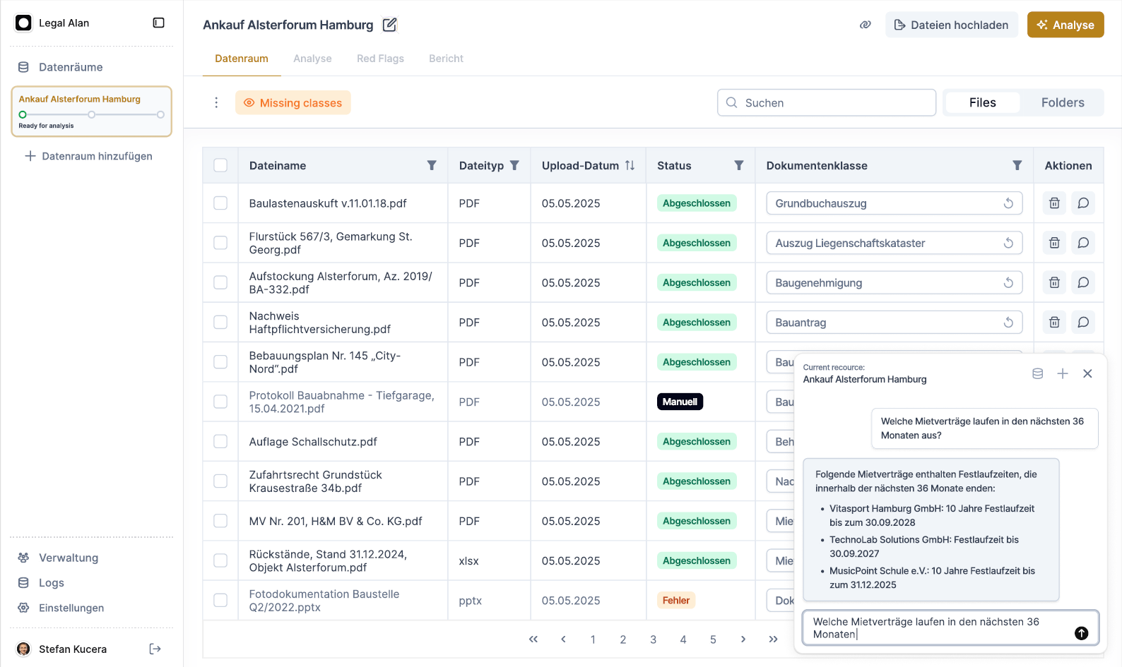
Task: Reset the Grundbuchauszug document class
Action: coord(1008,203)
